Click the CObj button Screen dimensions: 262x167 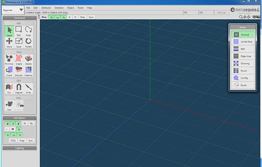(x=13, y=141)
